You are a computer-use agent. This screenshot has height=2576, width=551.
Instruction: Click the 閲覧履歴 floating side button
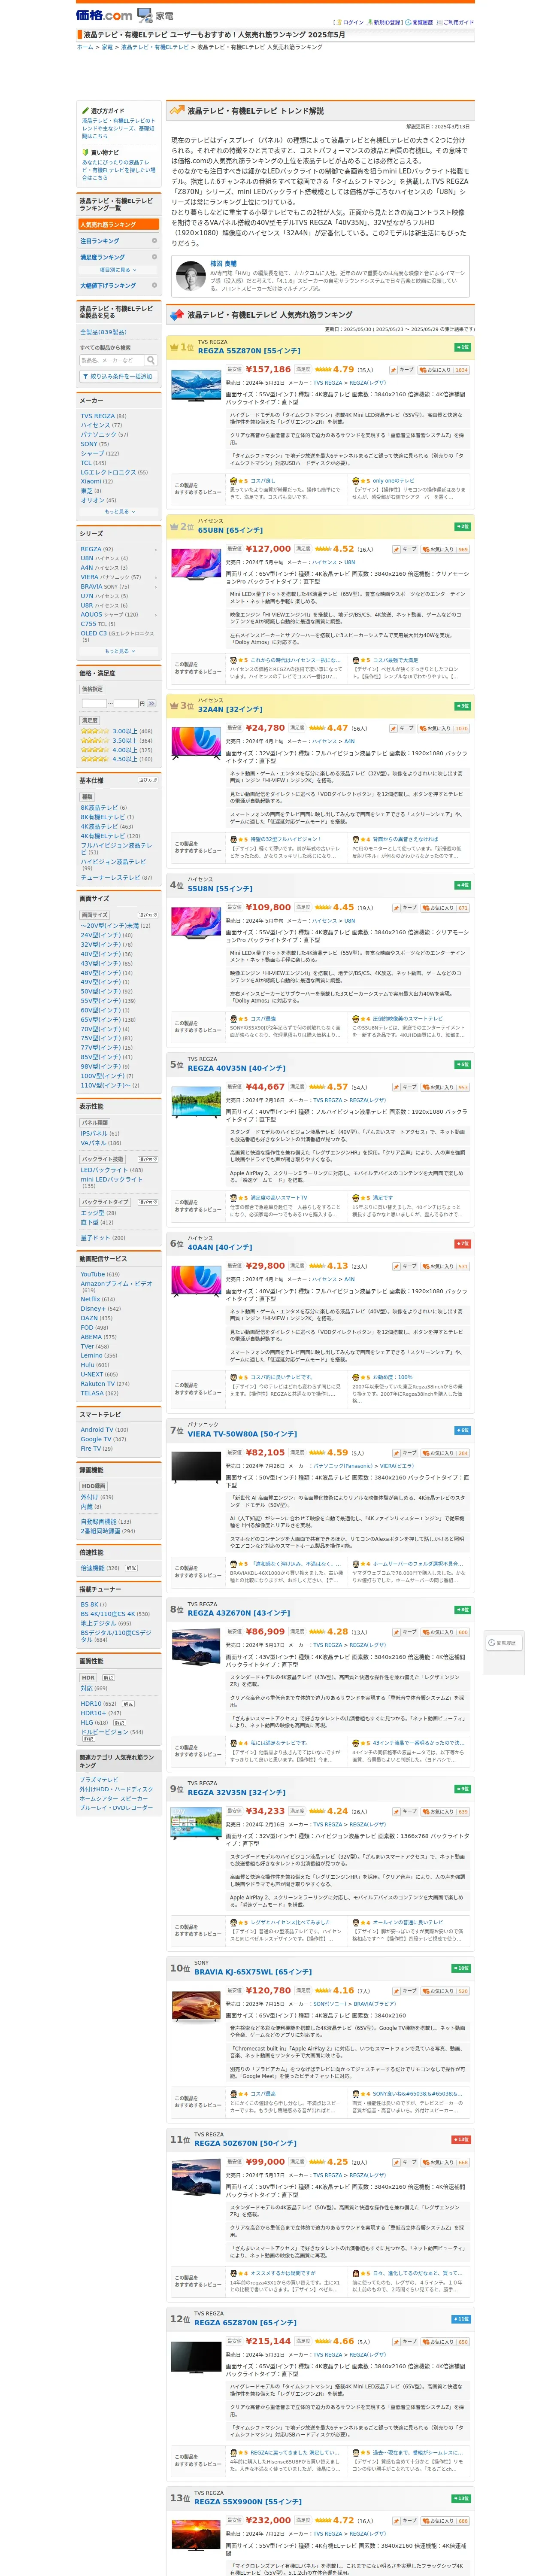(504, 1643)
